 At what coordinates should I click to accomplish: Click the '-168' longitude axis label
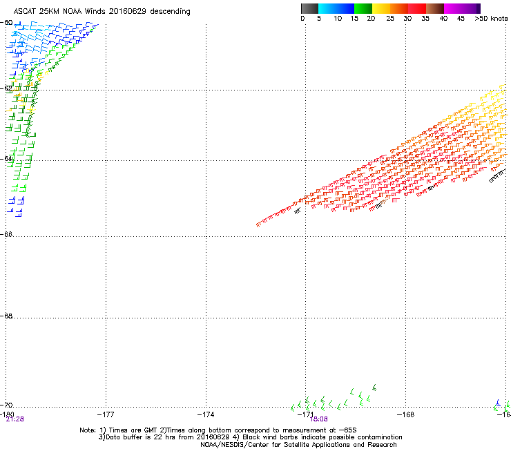click(406, 414)
